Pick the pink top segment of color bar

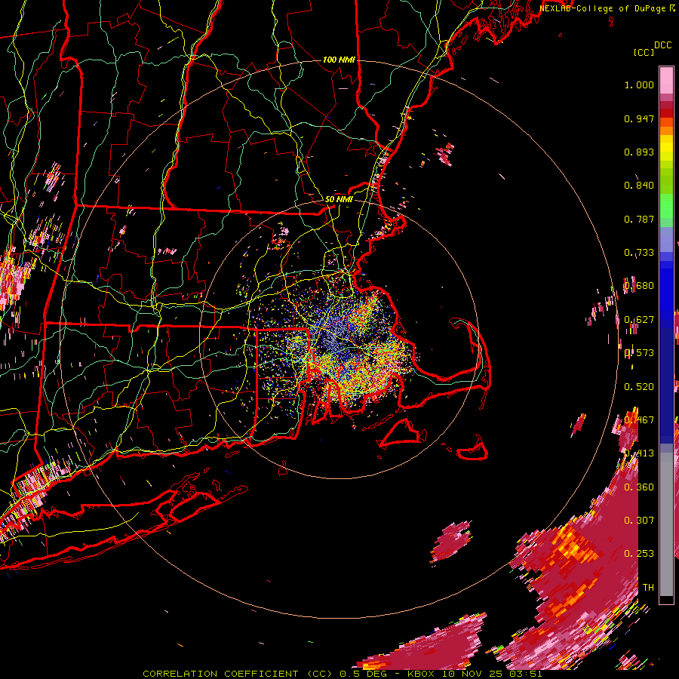click(x=666, y=80)
